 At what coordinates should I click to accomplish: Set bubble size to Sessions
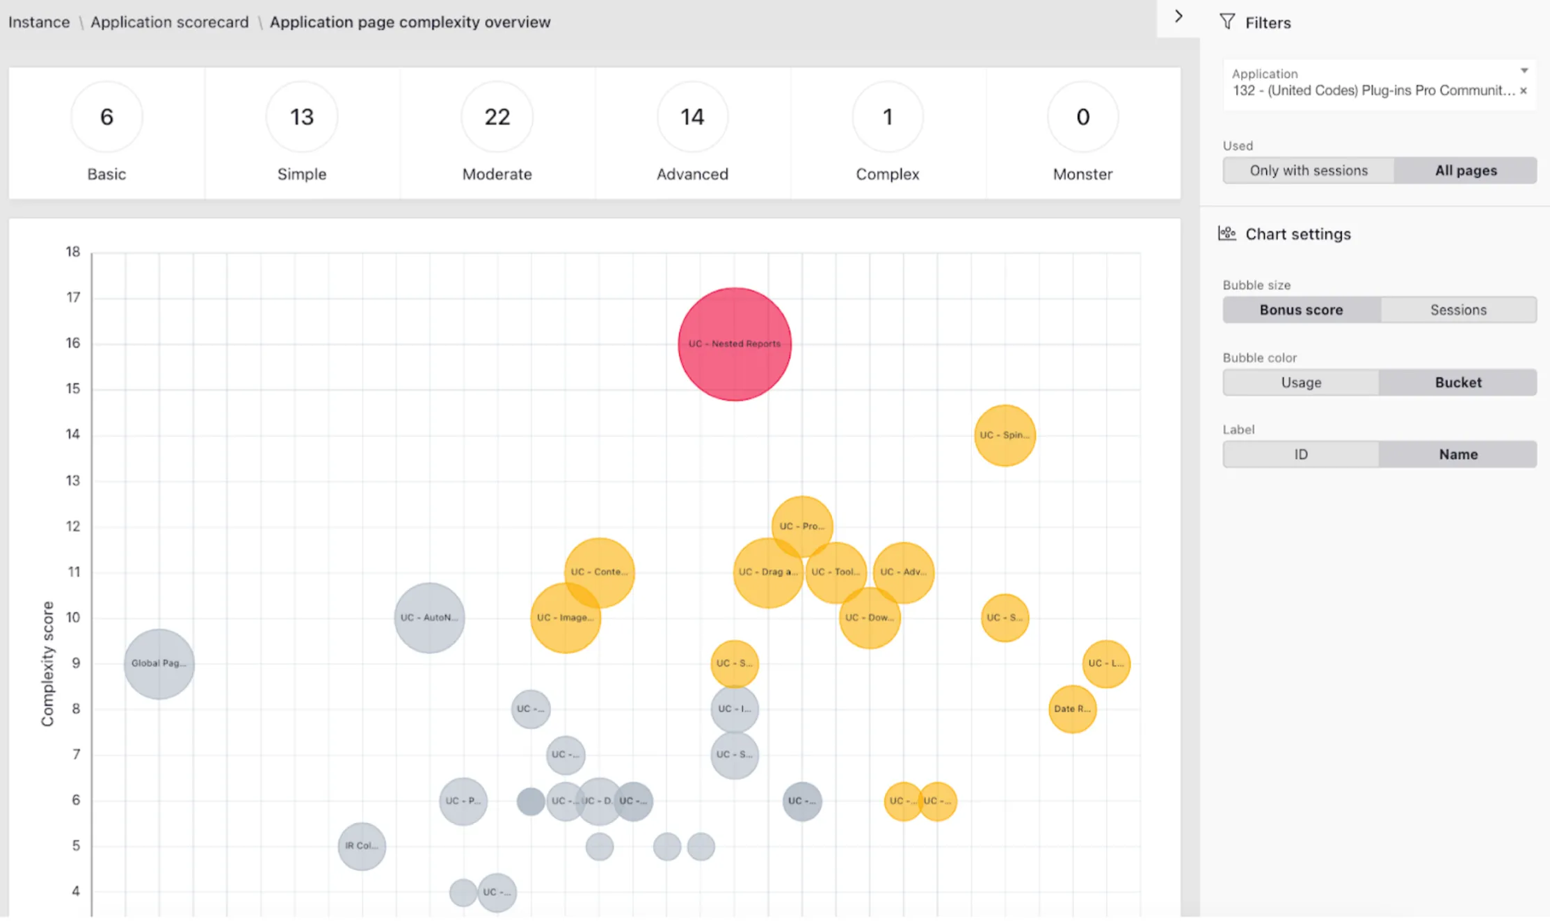(x=1458, y=310)
